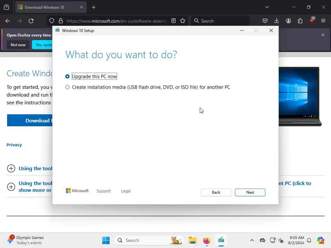Image resolution: width=331 pixels, height=248 pixels.
Task: Click the Firefox Search box
Action: [x=220, y=21]
